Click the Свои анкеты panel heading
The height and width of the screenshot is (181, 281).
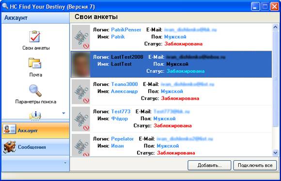(96, 17)
